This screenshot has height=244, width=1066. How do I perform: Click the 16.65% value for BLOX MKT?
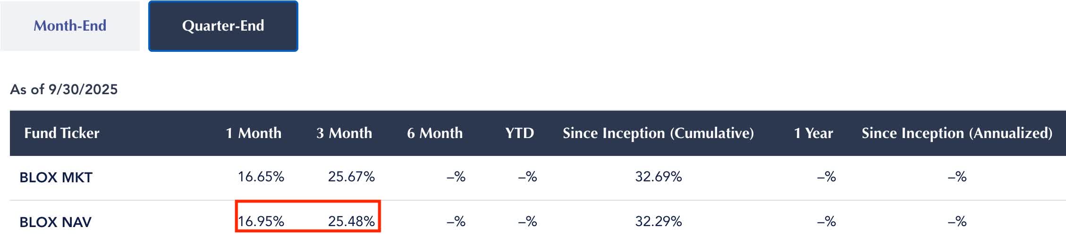tap(261, 177)
